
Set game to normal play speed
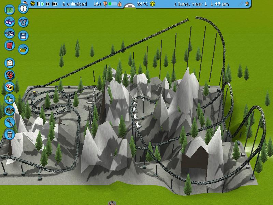pyautogui.click(x=43, y=4)
